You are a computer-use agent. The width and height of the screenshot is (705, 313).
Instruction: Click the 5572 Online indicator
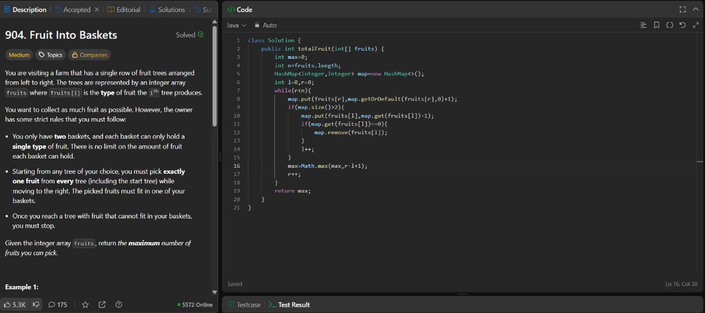point(194,305)
